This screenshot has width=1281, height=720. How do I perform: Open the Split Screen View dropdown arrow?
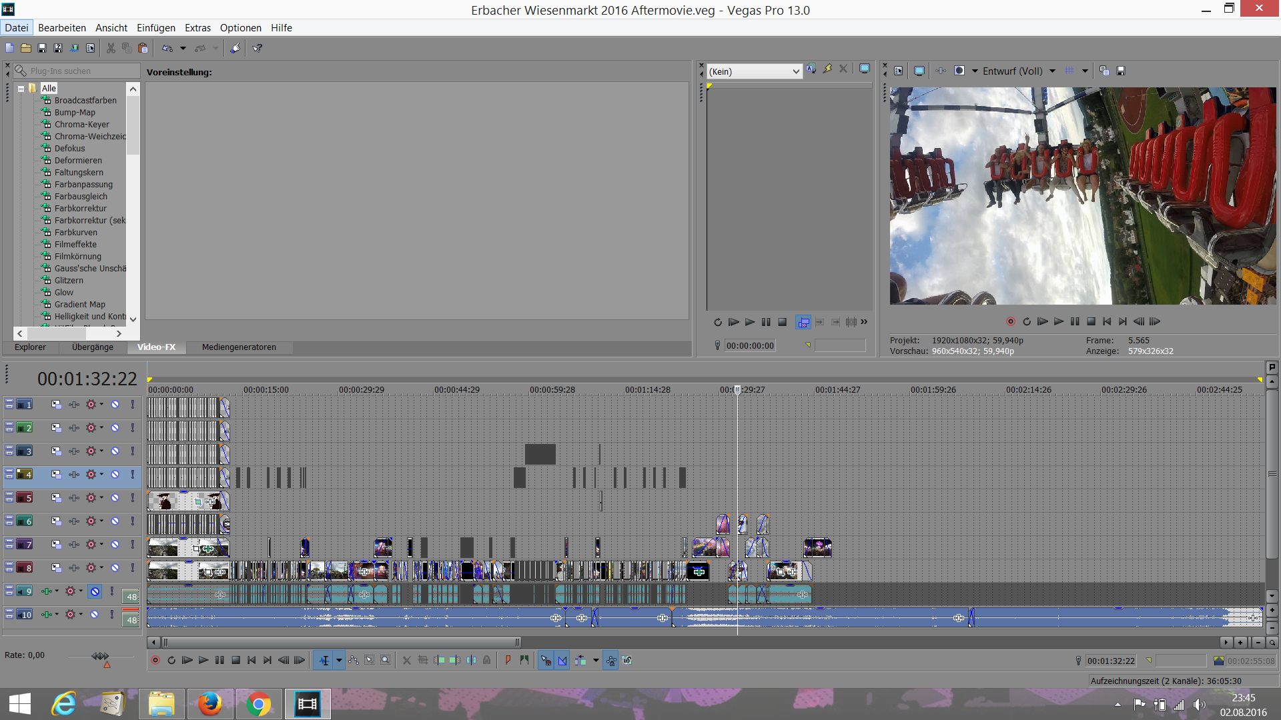[x=975, y=71]
